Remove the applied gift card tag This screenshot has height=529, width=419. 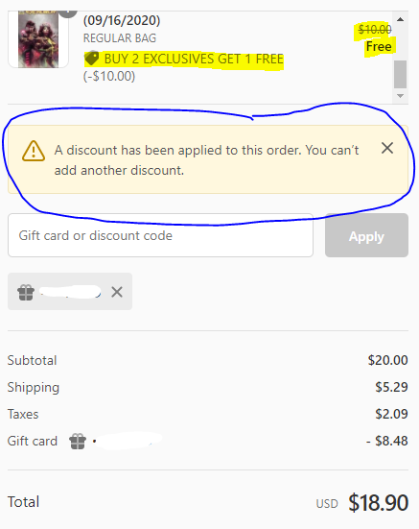pyautogui.click(x=117, y=292)
